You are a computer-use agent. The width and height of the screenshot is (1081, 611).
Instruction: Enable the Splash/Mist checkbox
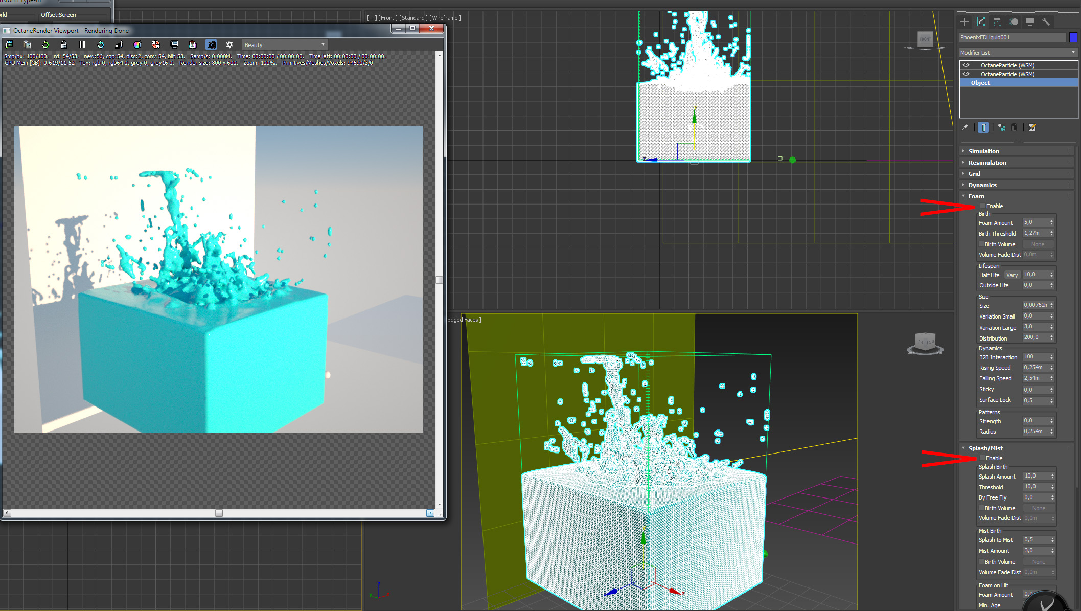click(x=982, y=458)
